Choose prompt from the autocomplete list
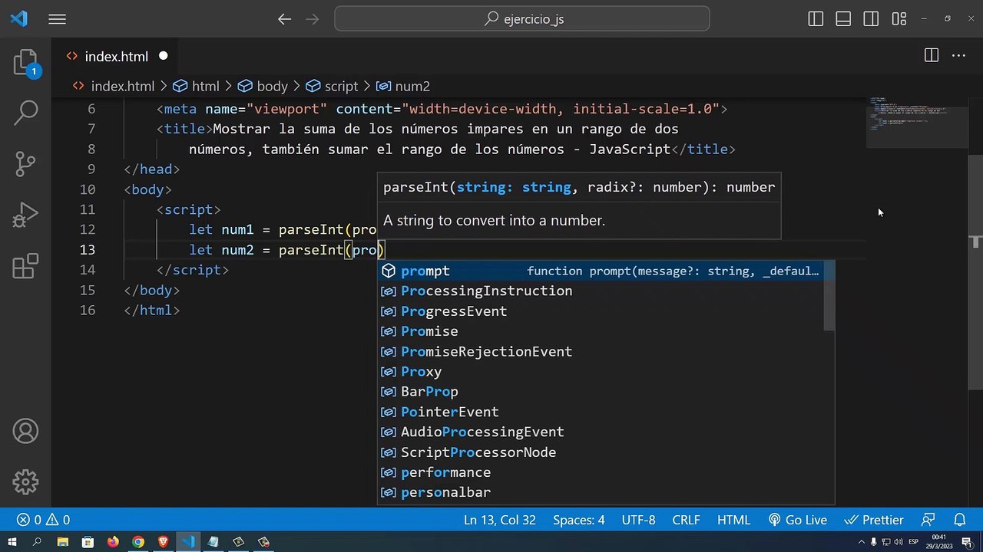 click(x=425, y=271)
